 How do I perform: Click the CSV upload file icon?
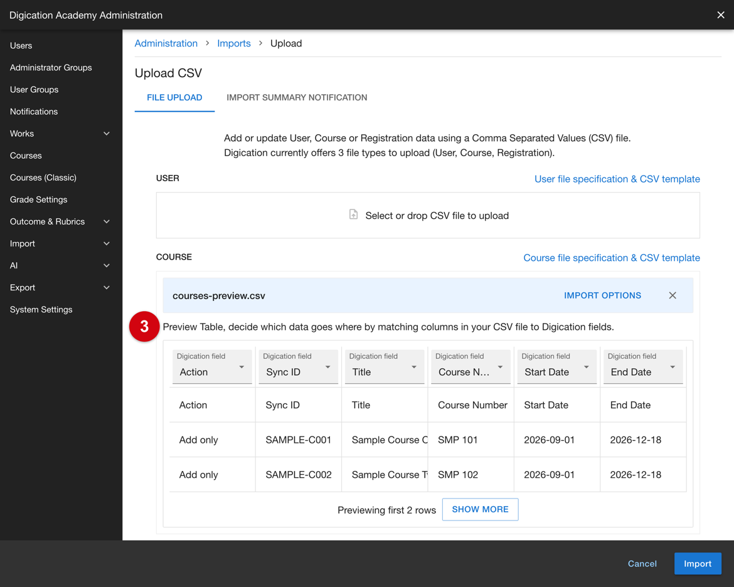tap(353, 215)
